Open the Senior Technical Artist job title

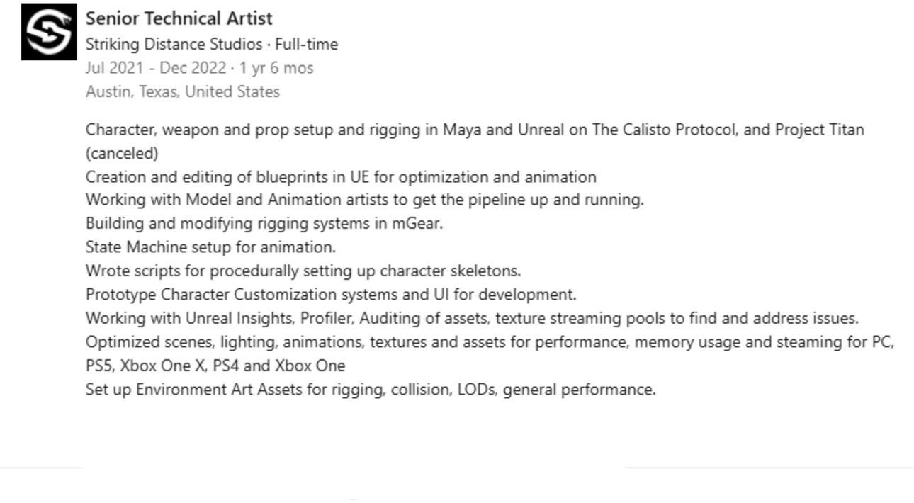(x=179, y=18)
